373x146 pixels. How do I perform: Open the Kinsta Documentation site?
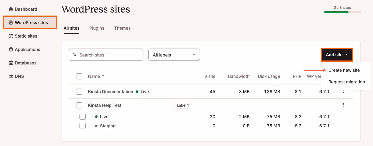click(111, 92)
